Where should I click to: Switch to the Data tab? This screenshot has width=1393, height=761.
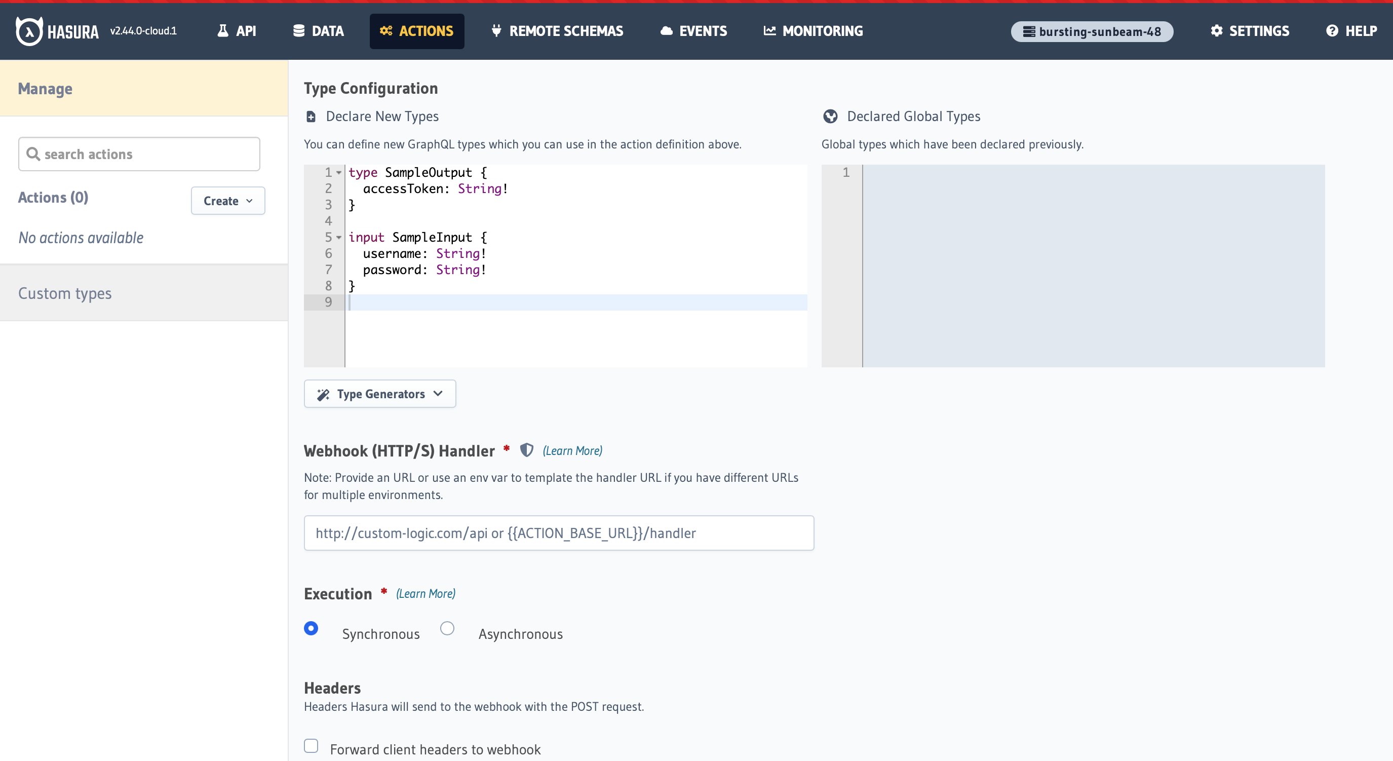[x=319, y=31]
